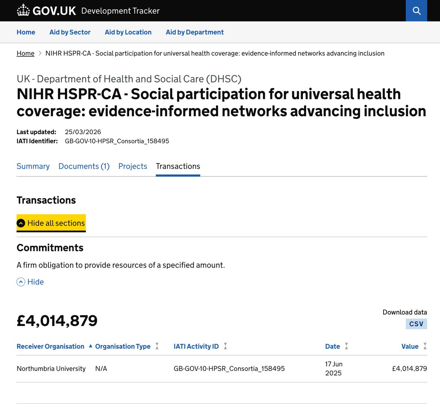
Task: Select the UK - Department of Health and Social Care text
Action: point(129,79)
